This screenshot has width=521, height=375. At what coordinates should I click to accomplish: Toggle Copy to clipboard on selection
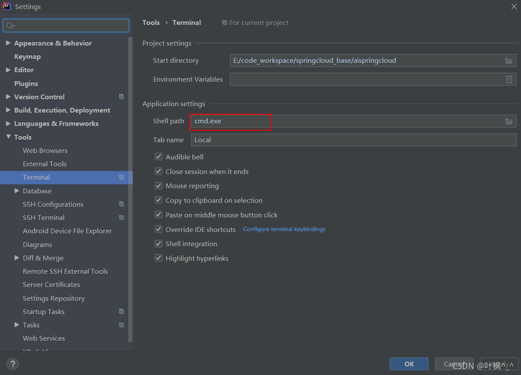(158, 200)
